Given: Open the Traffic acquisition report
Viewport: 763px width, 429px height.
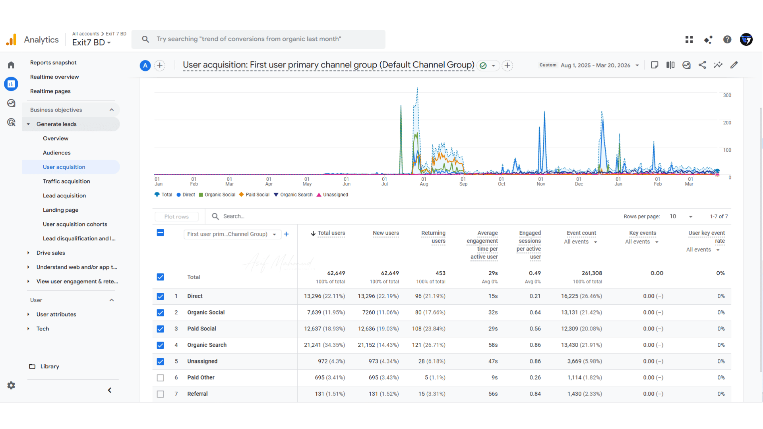Looking at the screenshot, I should click(66, 181).
